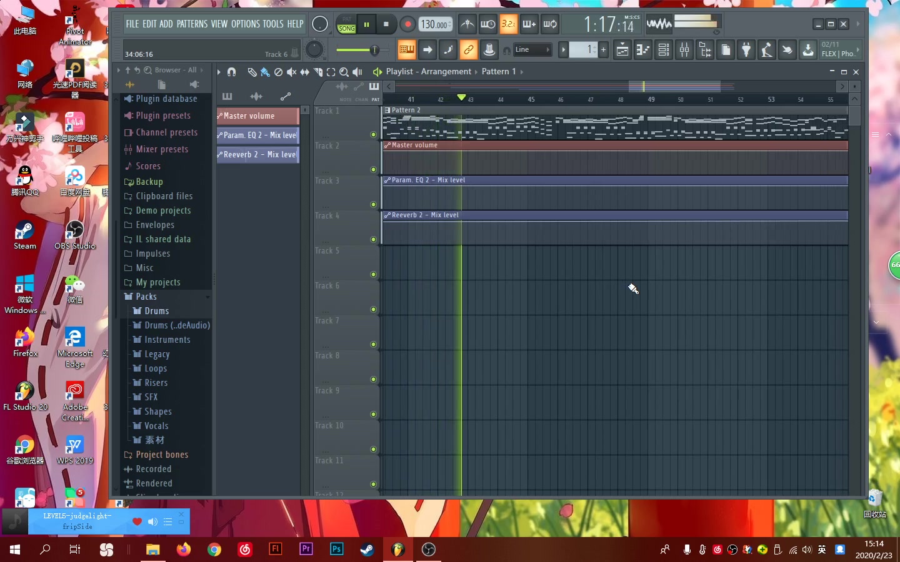Image resolution: width=900 pixels, height=562 pixels.
Task: Adjust the main pitch knob
Action: pos(320,24)
